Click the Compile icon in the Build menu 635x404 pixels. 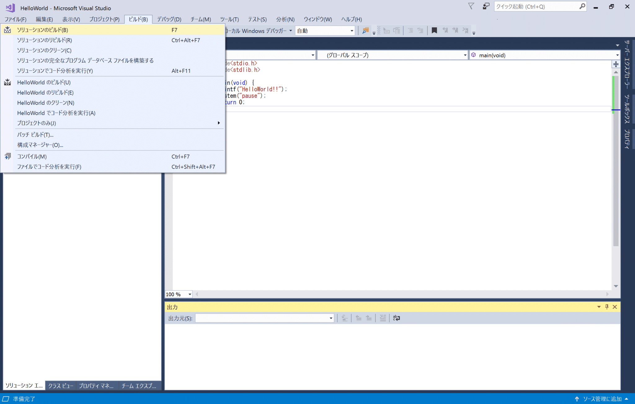click(7, 156)
